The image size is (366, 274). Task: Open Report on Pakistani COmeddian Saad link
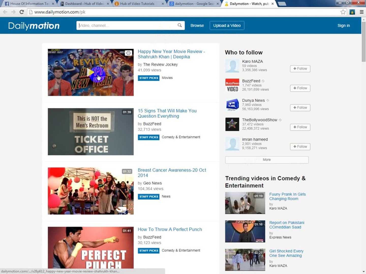coord(287,225)
